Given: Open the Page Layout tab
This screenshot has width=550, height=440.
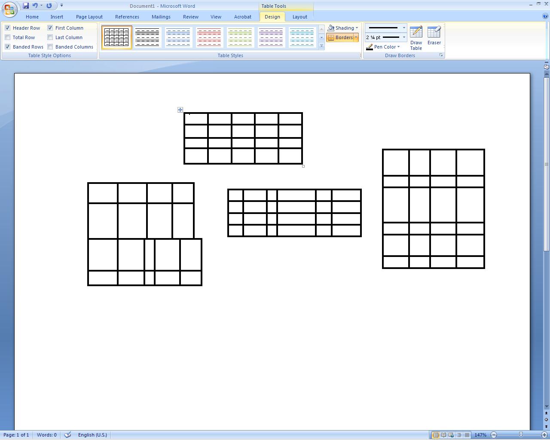Looking at the screenshot, I should click(89, 17).
